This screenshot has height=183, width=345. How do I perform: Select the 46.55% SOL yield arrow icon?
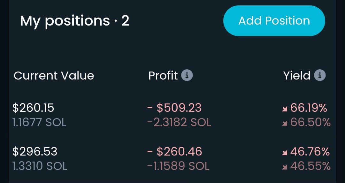pos(285,167)
